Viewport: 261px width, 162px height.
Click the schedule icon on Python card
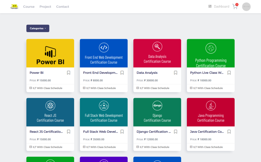coord(191,88)
